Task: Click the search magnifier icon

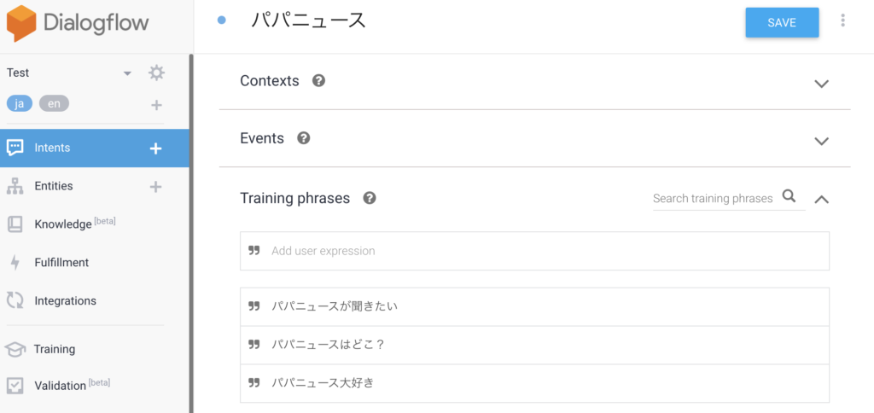Action: (789, 196)
